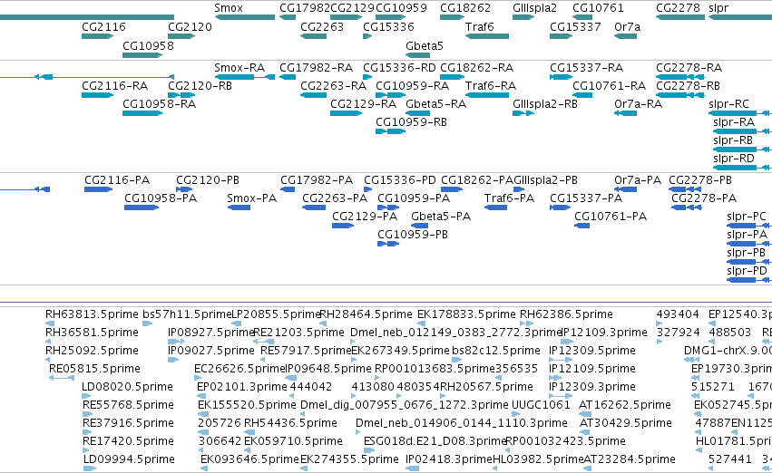
Task: Select the CG10959-RB transcript label
Action: coord(411,122)
